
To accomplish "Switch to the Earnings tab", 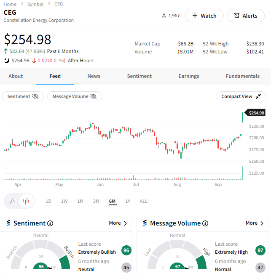I will pos(189,76).
